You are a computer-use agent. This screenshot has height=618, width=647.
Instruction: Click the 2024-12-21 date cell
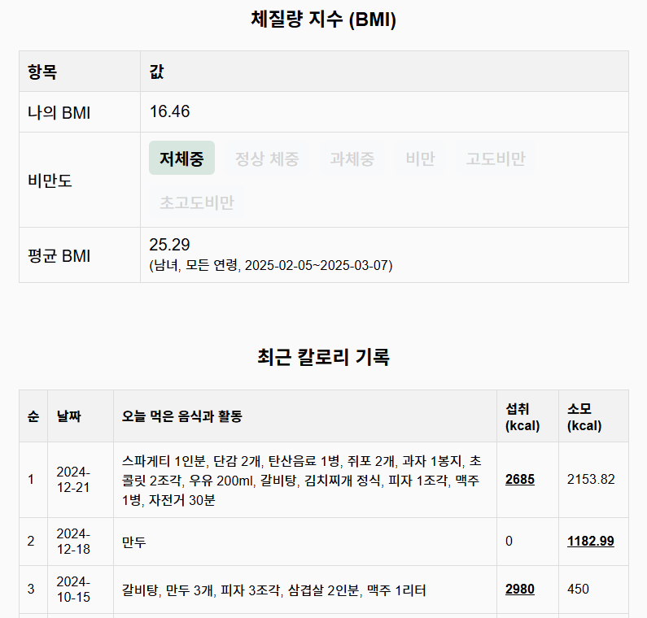(x=81, y=480)
